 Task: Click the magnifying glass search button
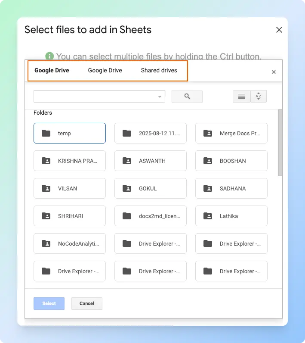[187, 97]
